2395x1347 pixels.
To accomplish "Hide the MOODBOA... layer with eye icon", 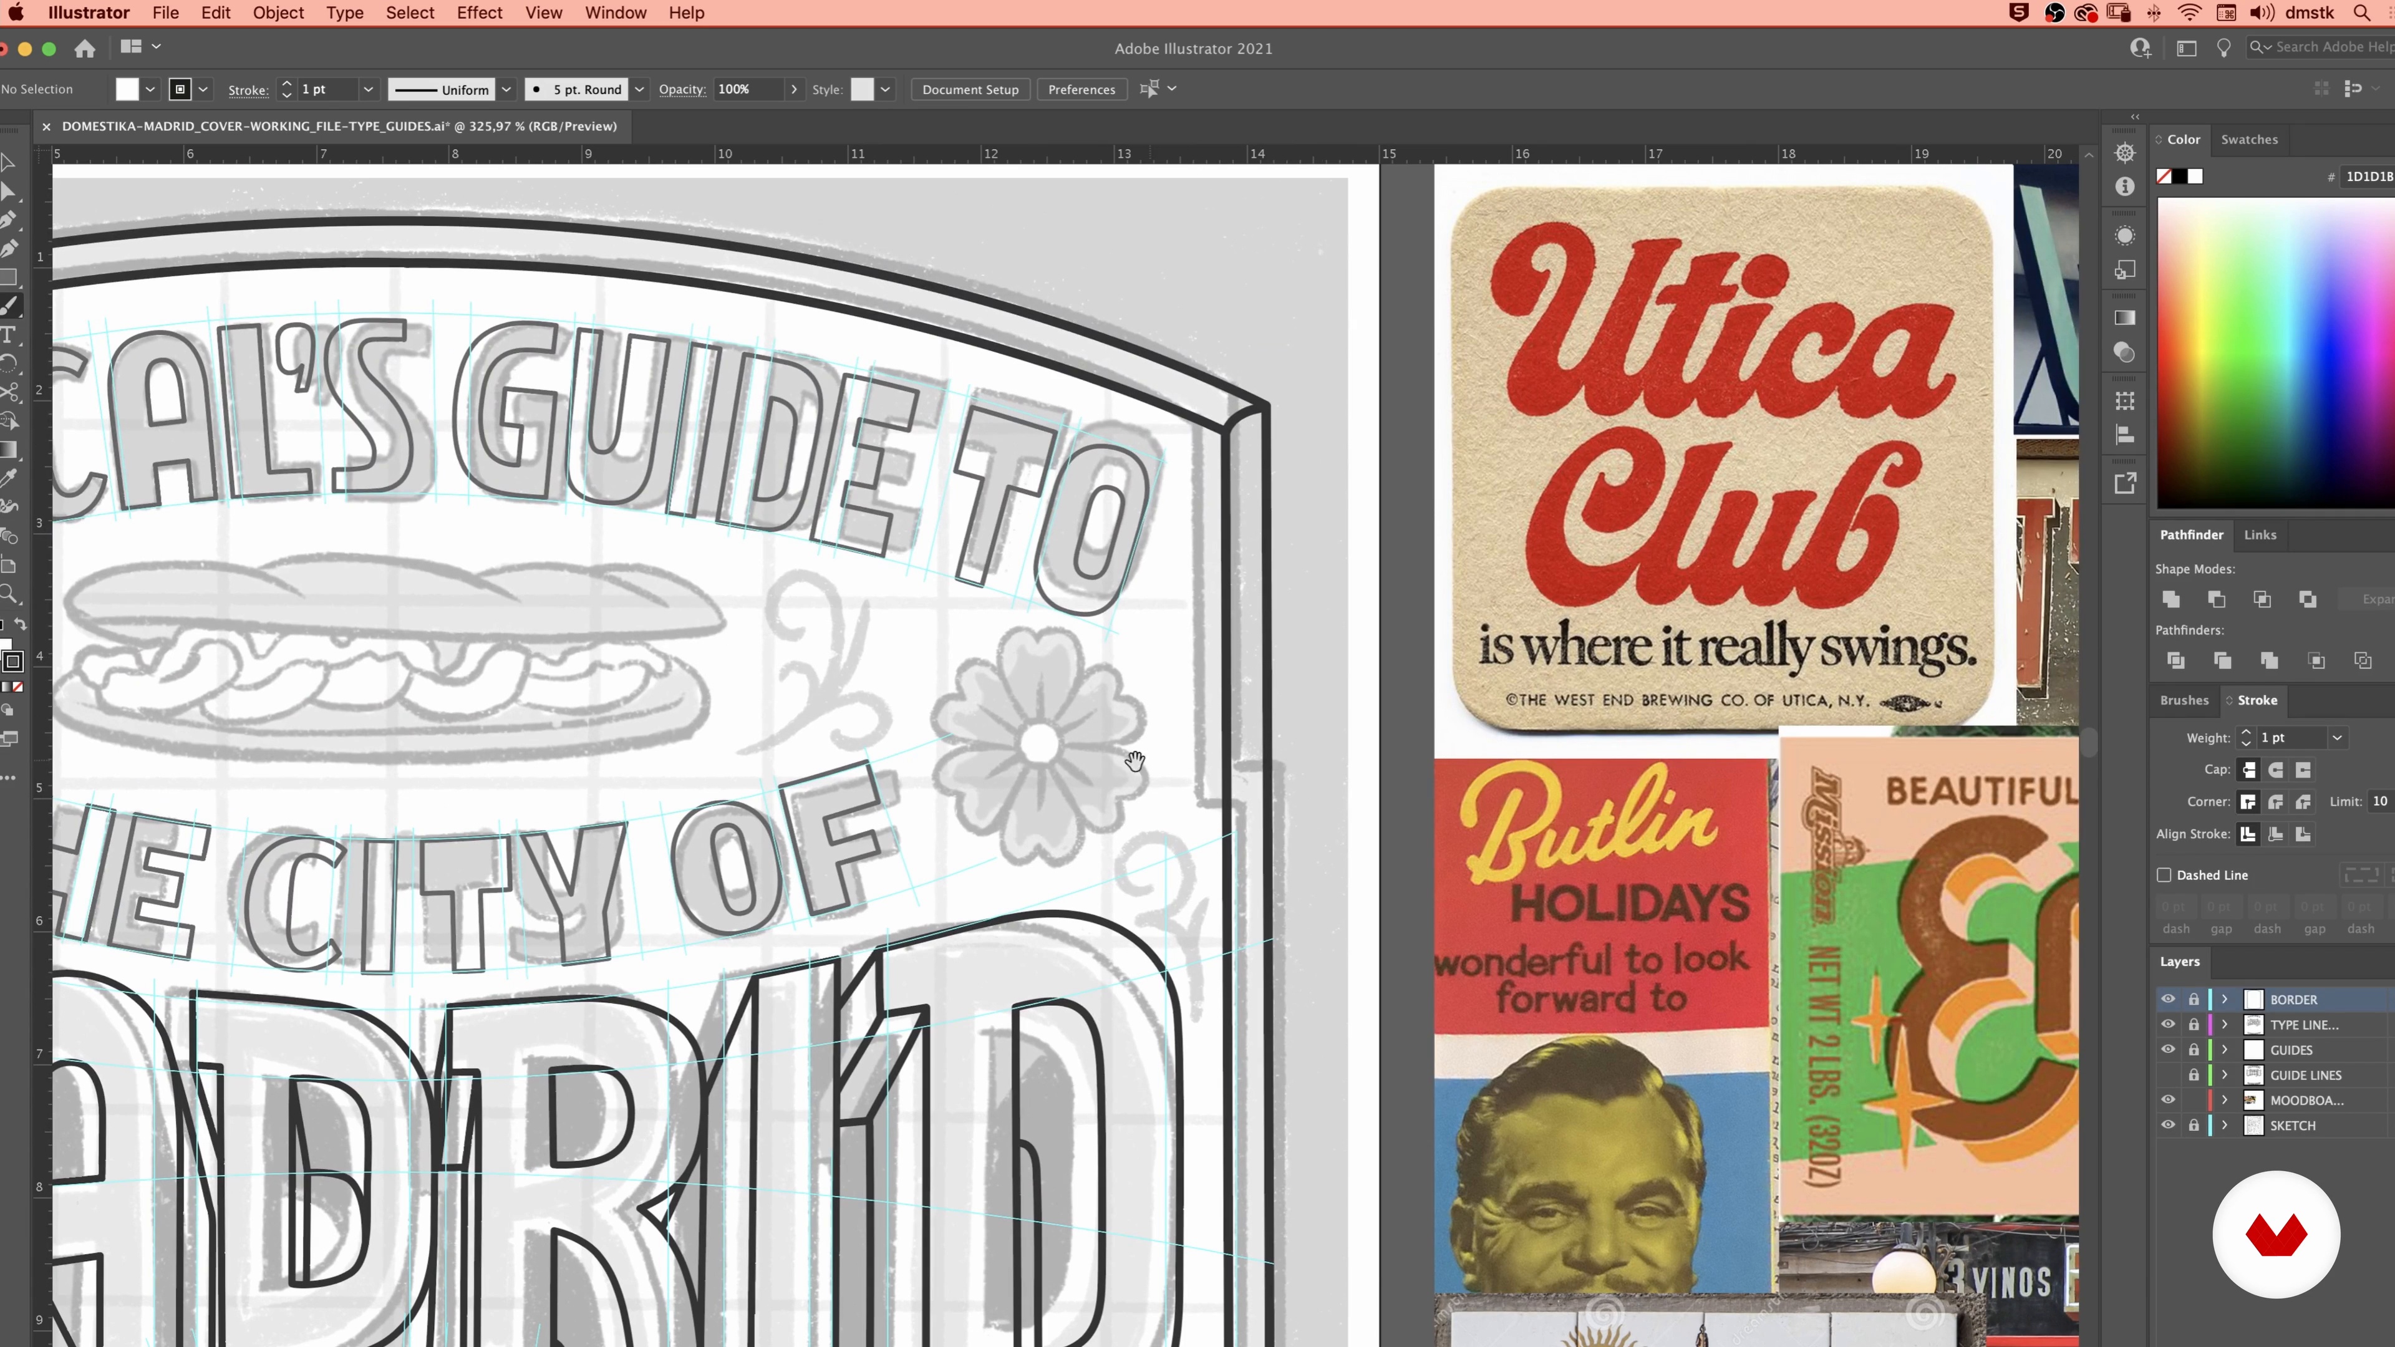I will pos(2168,1099).
